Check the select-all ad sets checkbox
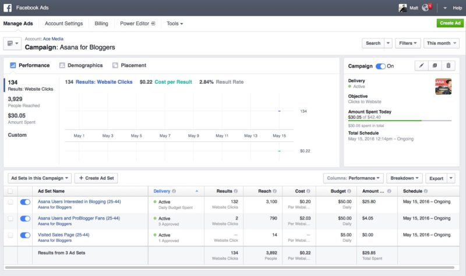Screen dimensions: 466x276 click(10, 192)
